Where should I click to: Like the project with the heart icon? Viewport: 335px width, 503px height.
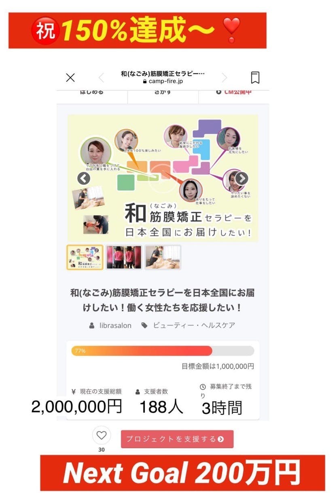(x=102, y=436)
